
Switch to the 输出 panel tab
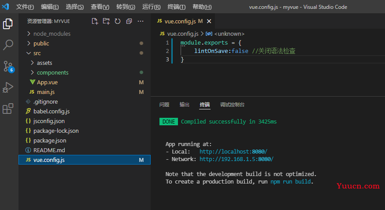coord(185,105)
